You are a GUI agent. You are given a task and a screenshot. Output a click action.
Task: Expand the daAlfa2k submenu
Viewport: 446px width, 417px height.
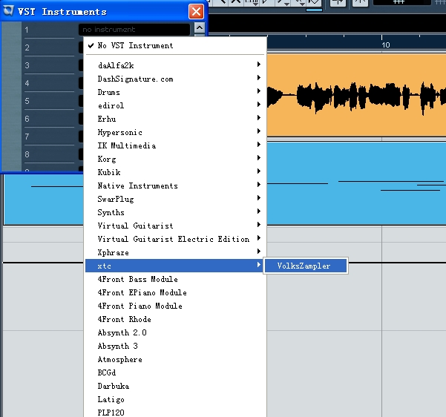click(x=175, y=65)
